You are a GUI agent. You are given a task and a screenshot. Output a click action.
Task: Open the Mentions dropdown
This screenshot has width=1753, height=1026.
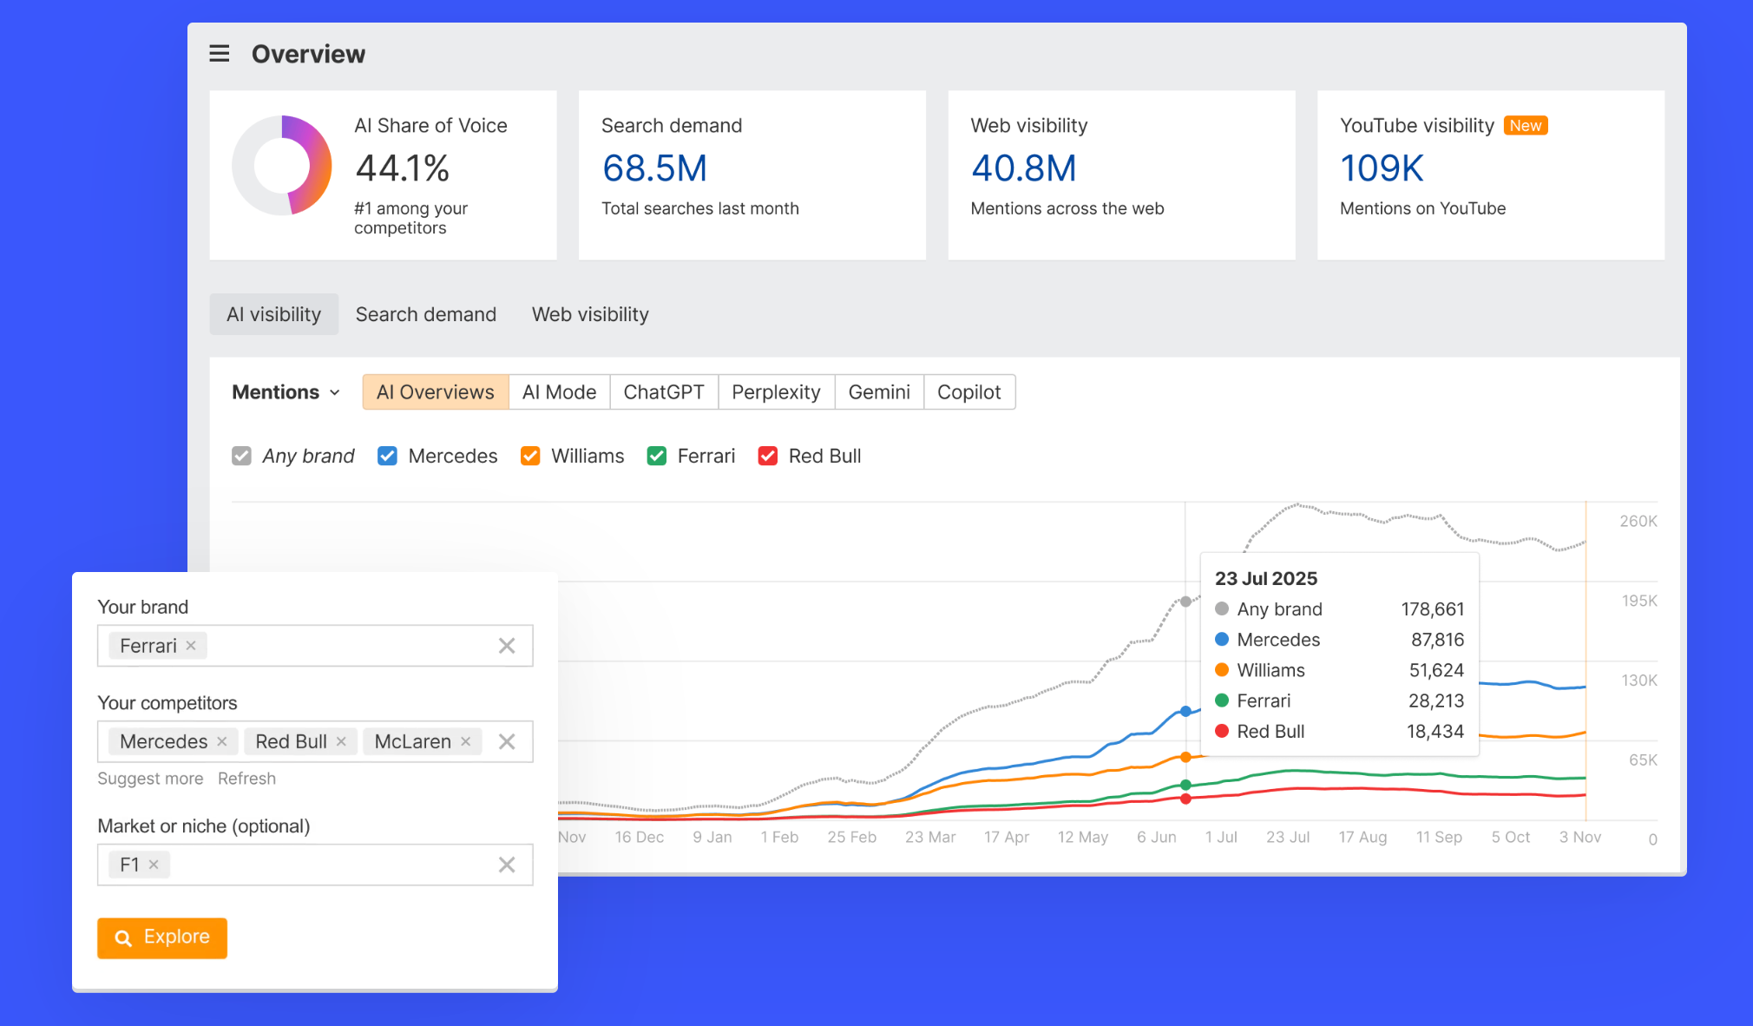point(286,391)
